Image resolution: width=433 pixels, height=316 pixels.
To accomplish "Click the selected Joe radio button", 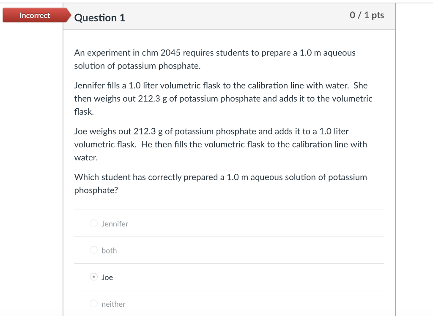I will (x=94, y=277).
